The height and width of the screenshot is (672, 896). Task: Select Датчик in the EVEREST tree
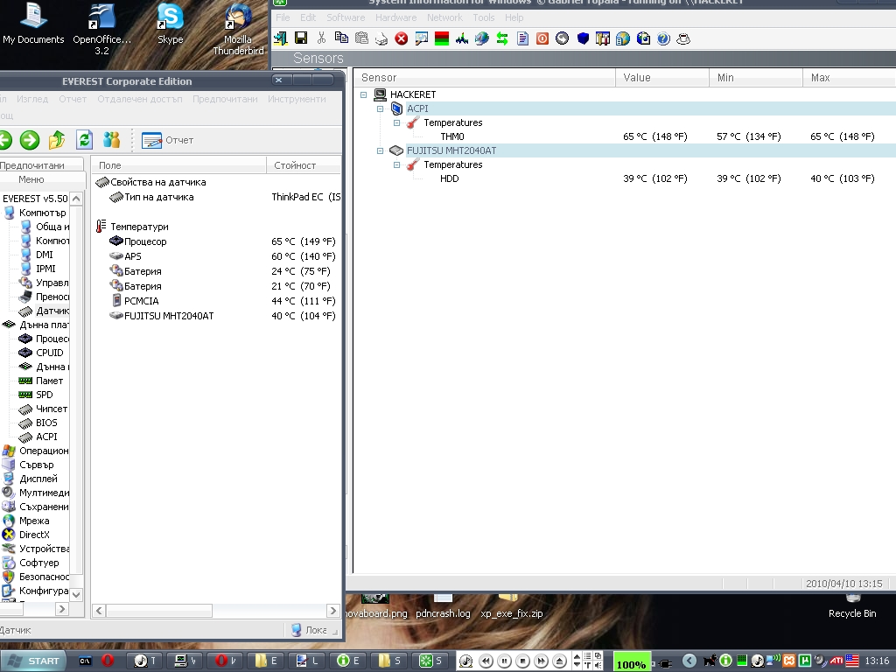coord(45,311)
